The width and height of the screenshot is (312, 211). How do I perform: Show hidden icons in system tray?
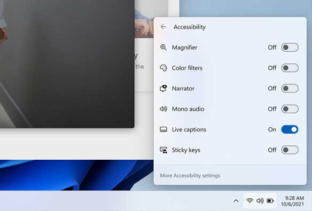[236, 201]
